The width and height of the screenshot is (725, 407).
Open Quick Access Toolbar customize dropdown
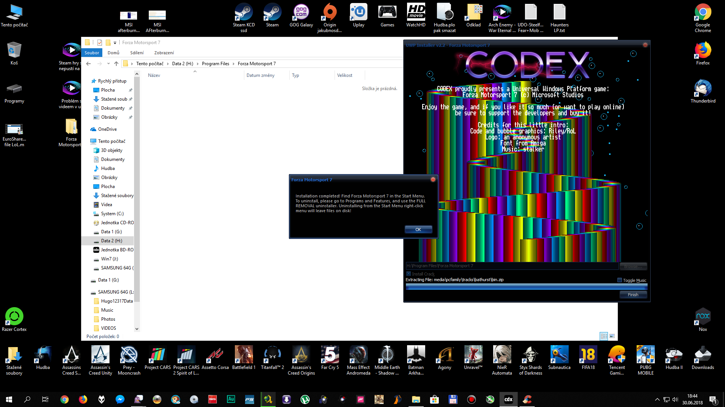tap(115, 43)
